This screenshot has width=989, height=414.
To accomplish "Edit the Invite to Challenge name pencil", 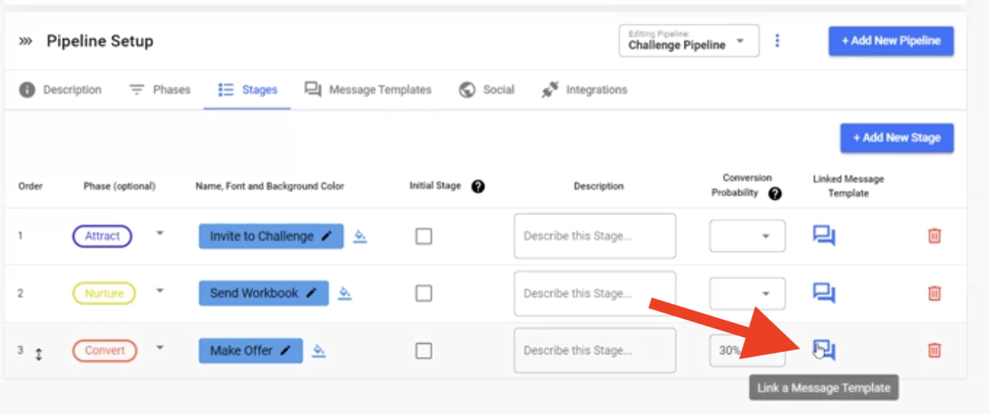I will 327,237.
